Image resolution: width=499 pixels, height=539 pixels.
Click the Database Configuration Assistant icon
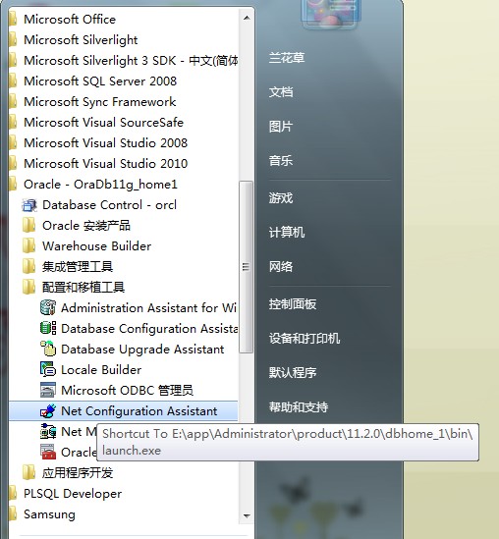coord(48,328)
